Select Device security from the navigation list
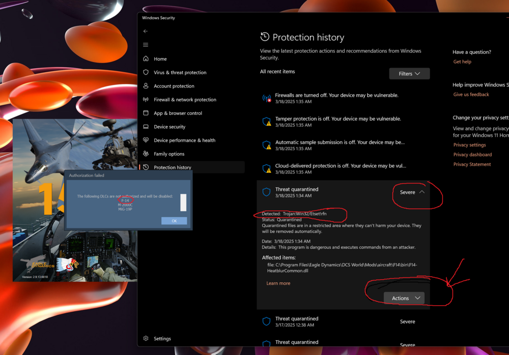This screenshot has height=355, width=509. pos(145,127)
